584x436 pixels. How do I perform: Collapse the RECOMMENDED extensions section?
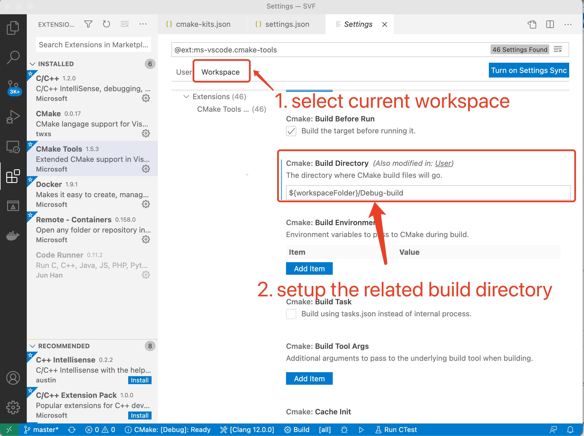(33, 346)
